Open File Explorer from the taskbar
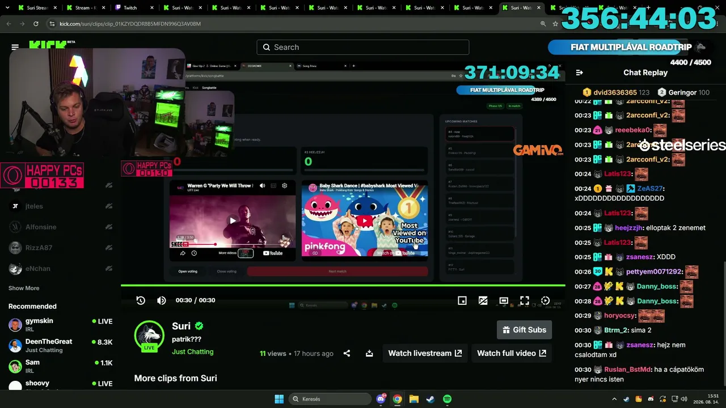 click(413, 399)
